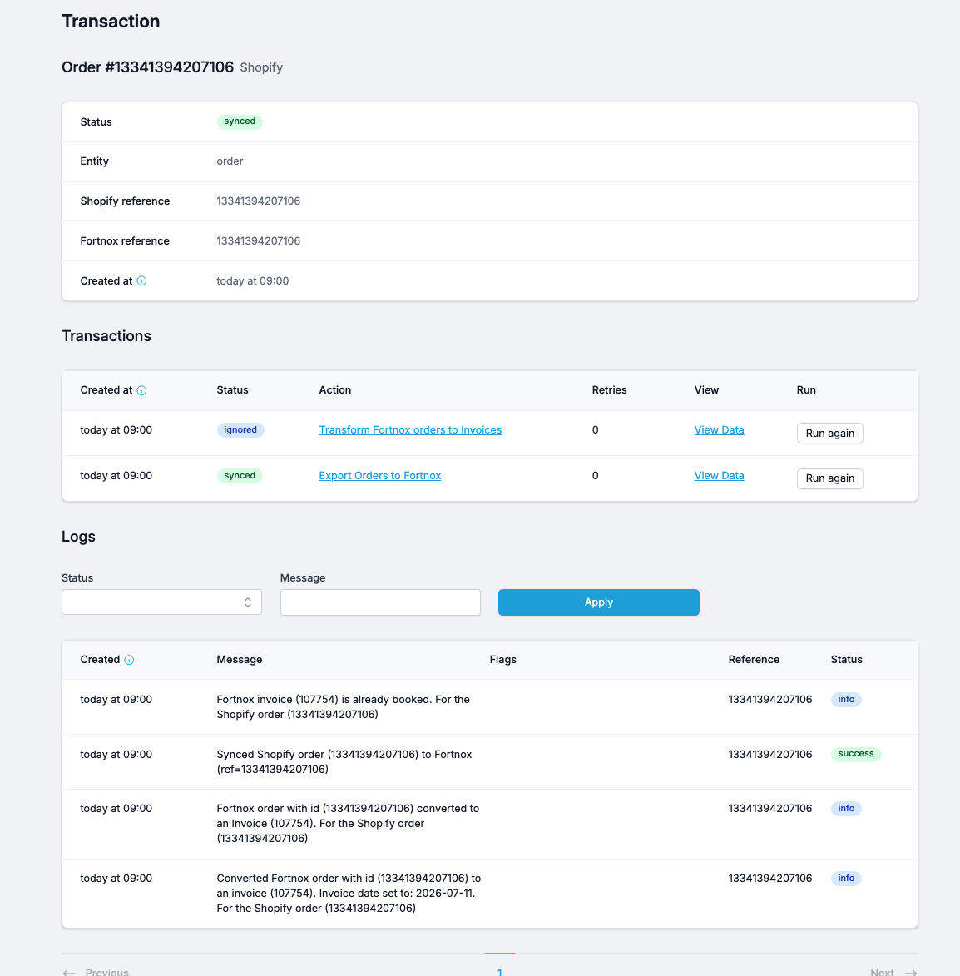Apply the log filters
960x976 pixels.
[598, 602]
